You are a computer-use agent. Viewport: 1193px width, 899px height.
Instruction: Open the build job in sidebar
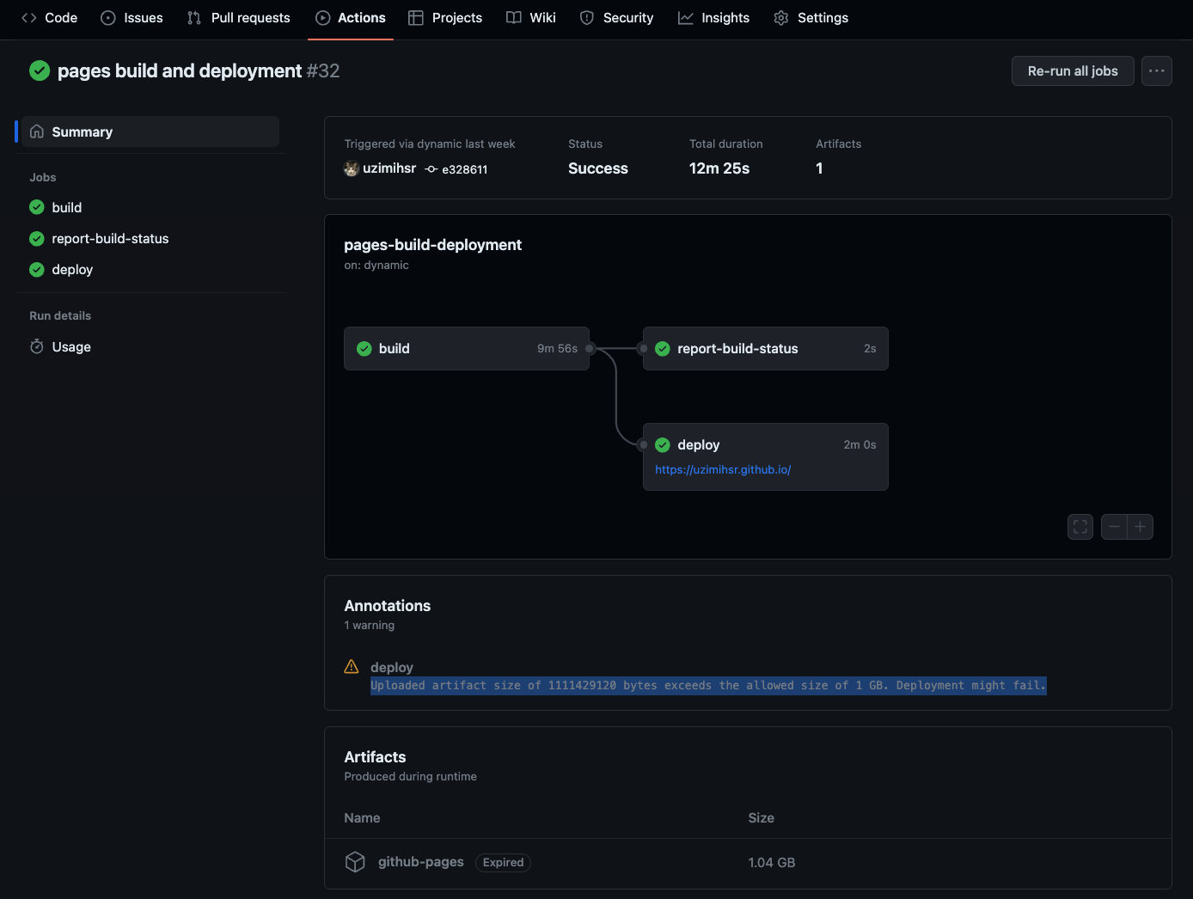point(67,207)
